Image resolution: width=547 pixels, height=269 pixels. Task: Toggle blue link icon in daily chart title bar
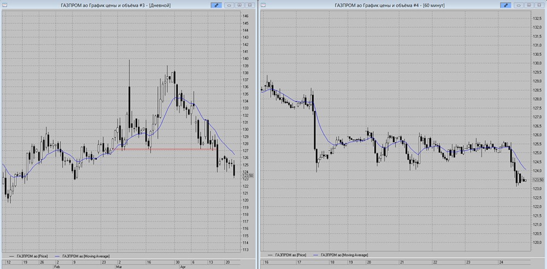click(216, 5)
